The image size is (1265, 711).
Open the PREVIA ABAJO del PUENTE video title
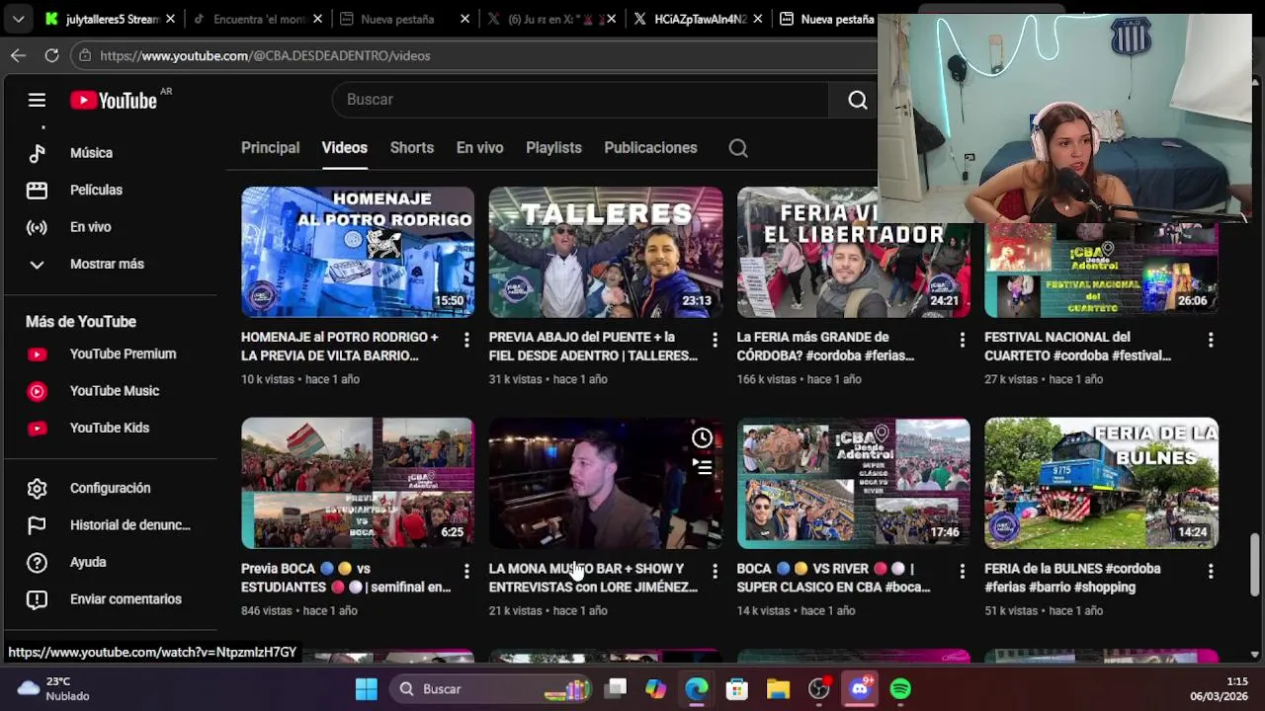[x=593, y=347]
